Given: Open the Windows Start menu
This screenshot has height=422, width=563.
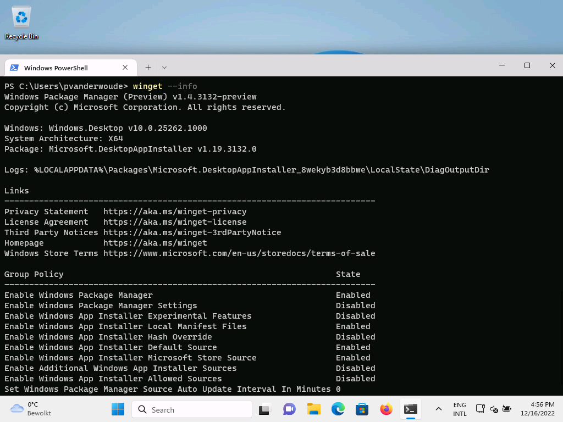Looking at the screenshot, I should [x=118, y=409].
